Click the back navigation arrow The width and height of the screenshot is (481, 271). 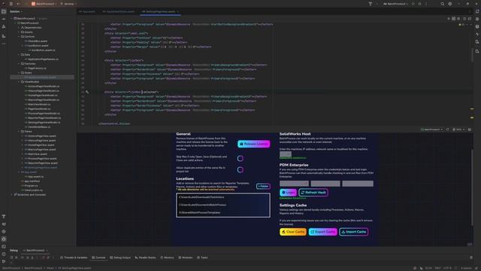click(18, 4)
